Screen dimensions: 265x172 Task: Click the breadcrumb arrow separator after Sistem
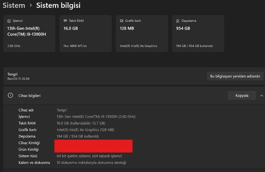click(31, 5)
